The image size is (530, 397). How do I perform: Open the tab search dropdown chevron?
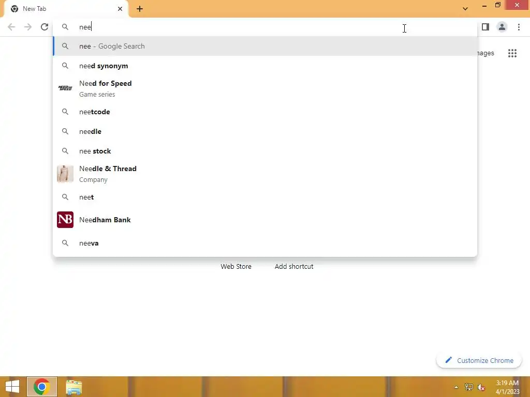[465, 9]
